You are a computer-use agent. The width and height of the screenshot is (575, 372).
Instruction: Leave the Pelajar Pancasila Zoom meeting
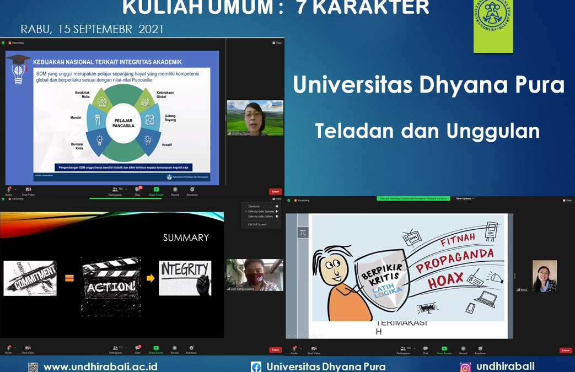coord(276,191)
